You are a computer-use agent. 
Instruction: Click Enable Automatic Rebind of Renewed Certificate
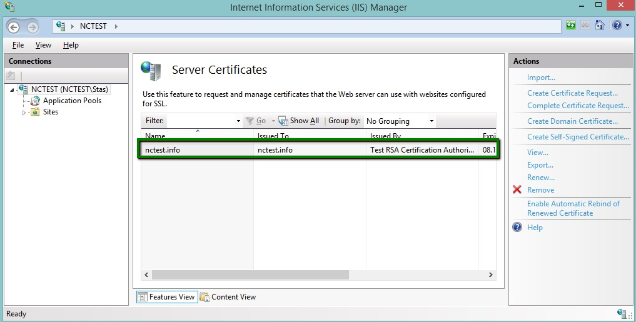coord(573,208)
